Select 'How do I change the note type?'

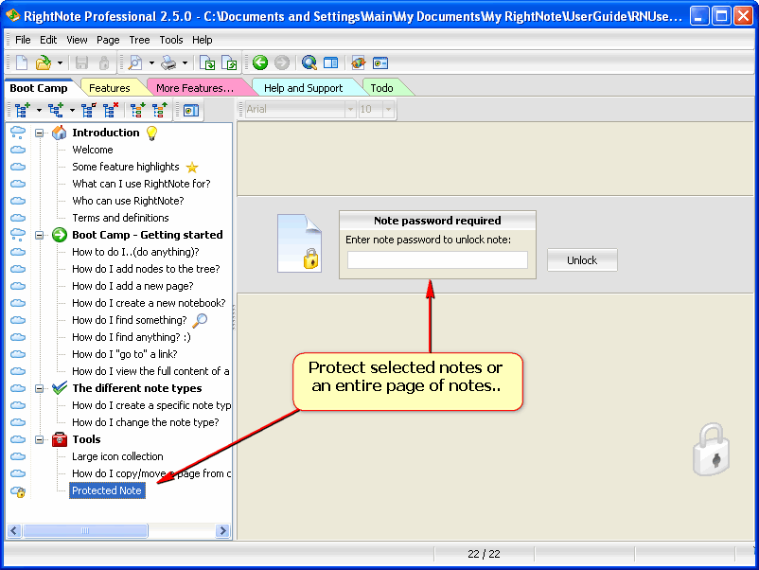(145, 422)
